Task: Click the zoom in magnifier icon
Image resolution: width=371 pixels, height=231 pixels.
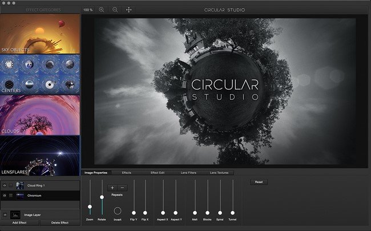Action: (x=102, y=10)
